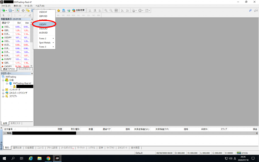Open the templates dropdown arrow

(149, 11)
